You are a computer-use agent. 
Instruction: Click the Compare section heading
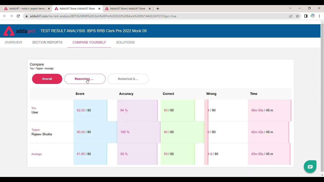pos(37,64)
